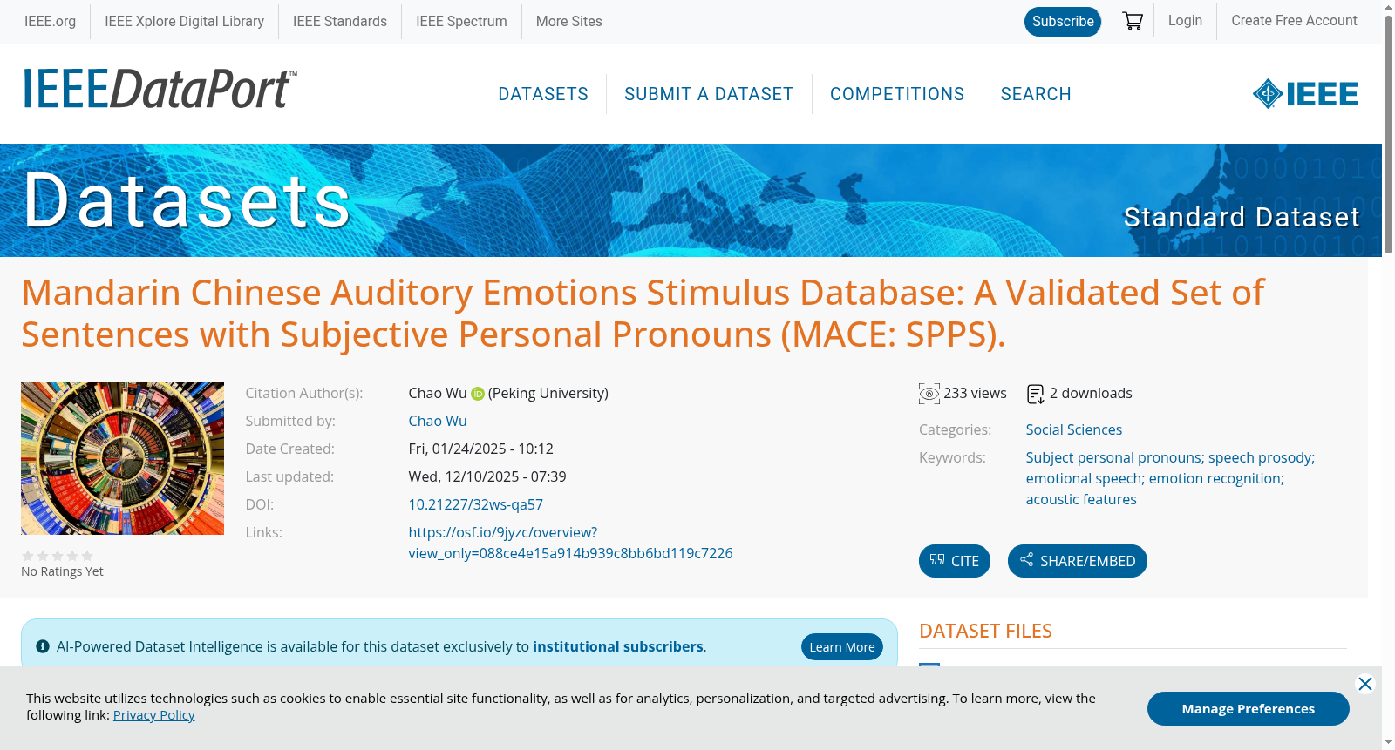Click the IEEE logo on the right

1305,94
